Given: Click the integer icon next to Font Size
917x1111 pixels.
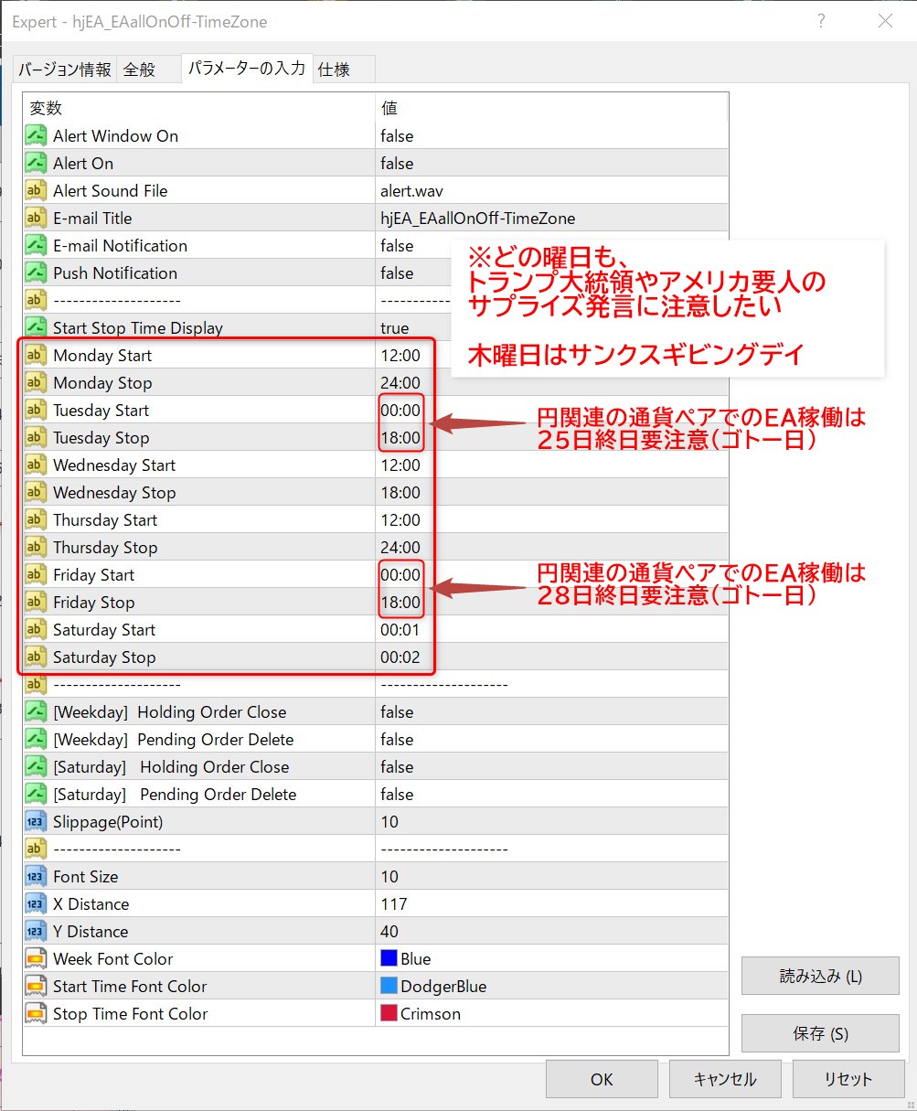Looking at the screenshot, I should (x=36, y=877).
